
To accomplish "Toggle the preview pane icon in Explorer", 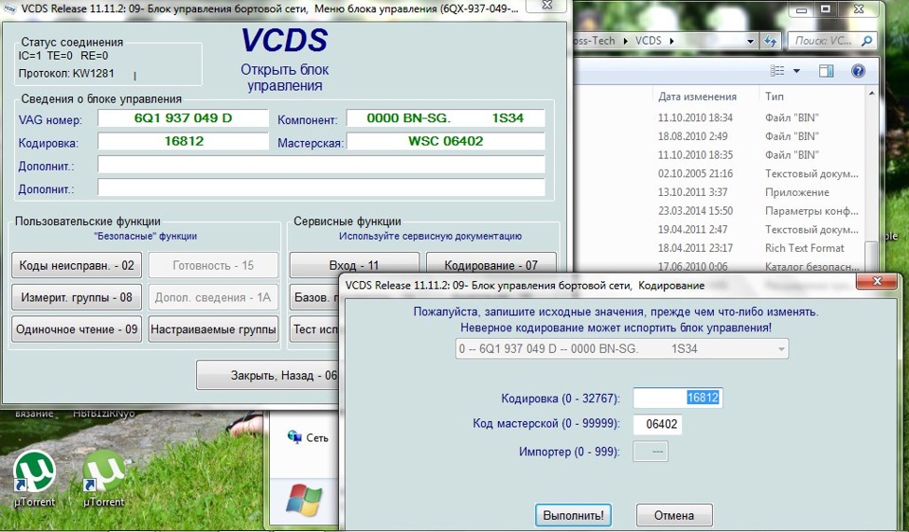I will (826, 71).
